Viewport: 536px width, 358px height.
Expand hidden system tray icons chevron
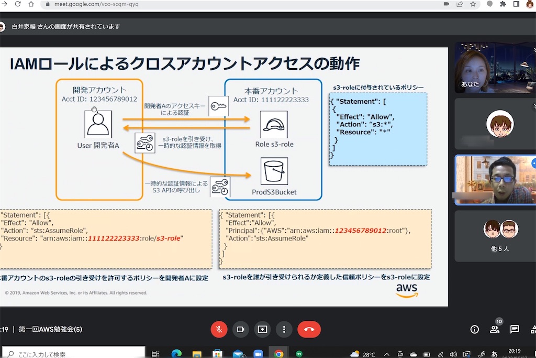386,354
